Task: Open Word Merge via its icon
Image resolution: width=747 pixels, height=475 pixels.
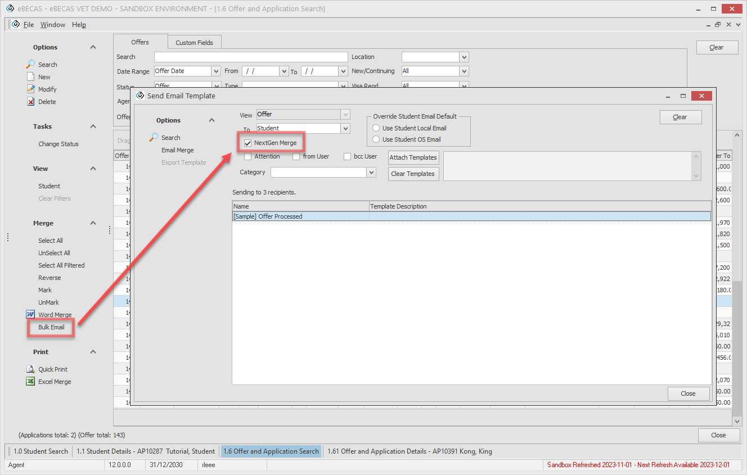Action: tap(30, 315)
